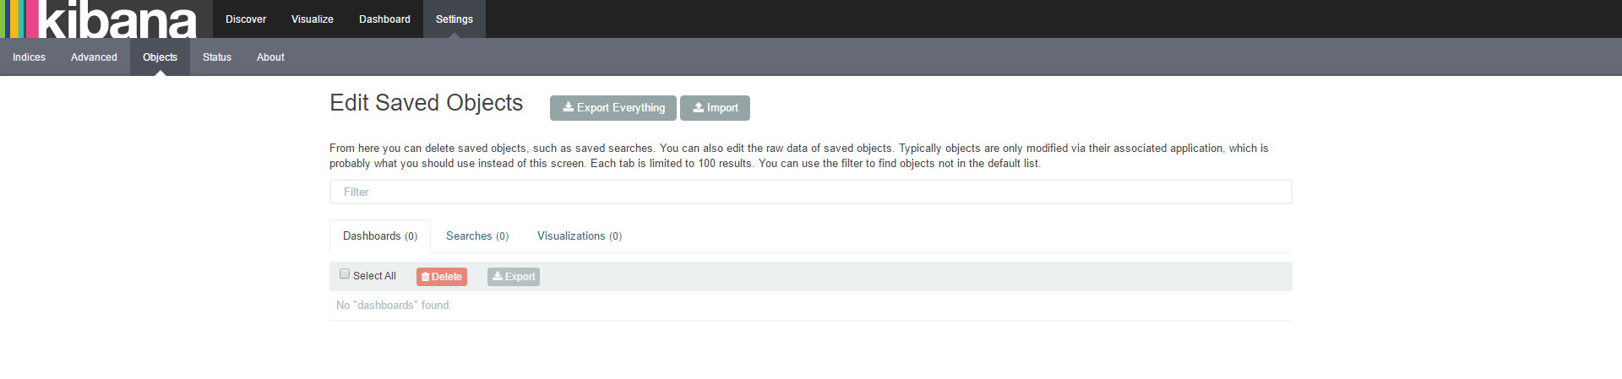The image size is (1622, 379).
Task: Go to the Visualize section
Action: pos(313,19)
